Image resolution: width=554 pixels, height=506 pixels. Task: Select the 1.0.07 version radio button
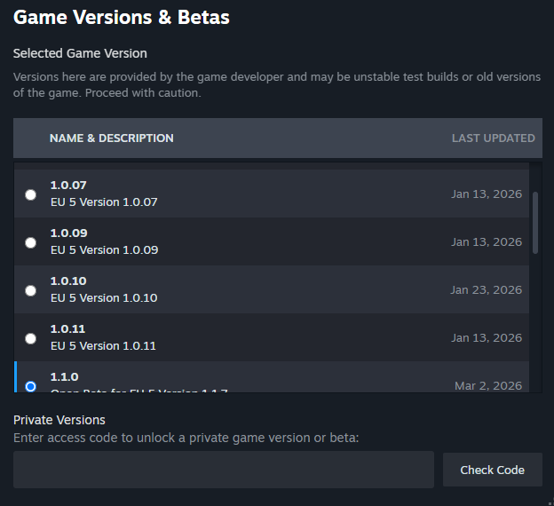(x=31, y=194)
